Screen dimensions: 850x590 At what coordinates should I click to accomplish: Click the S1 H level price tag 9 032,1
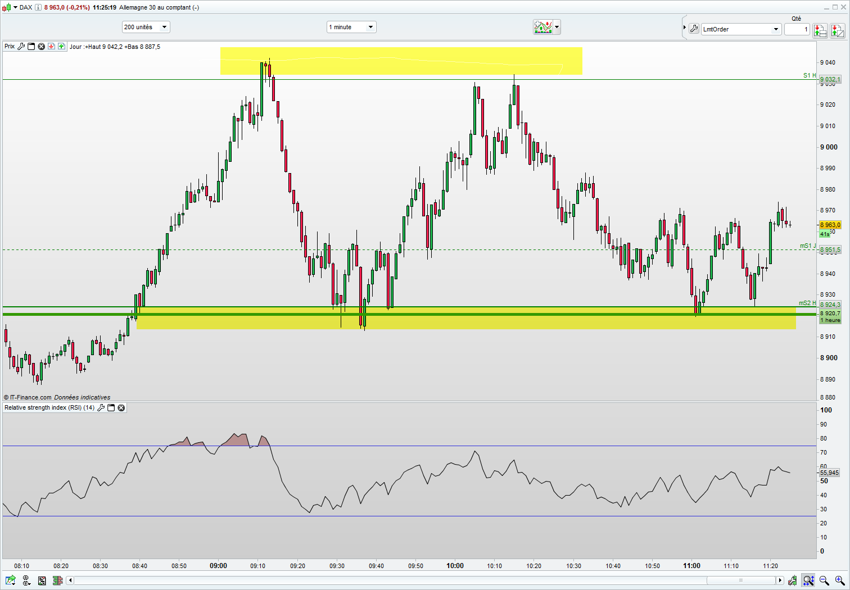[x=830, y=80]
